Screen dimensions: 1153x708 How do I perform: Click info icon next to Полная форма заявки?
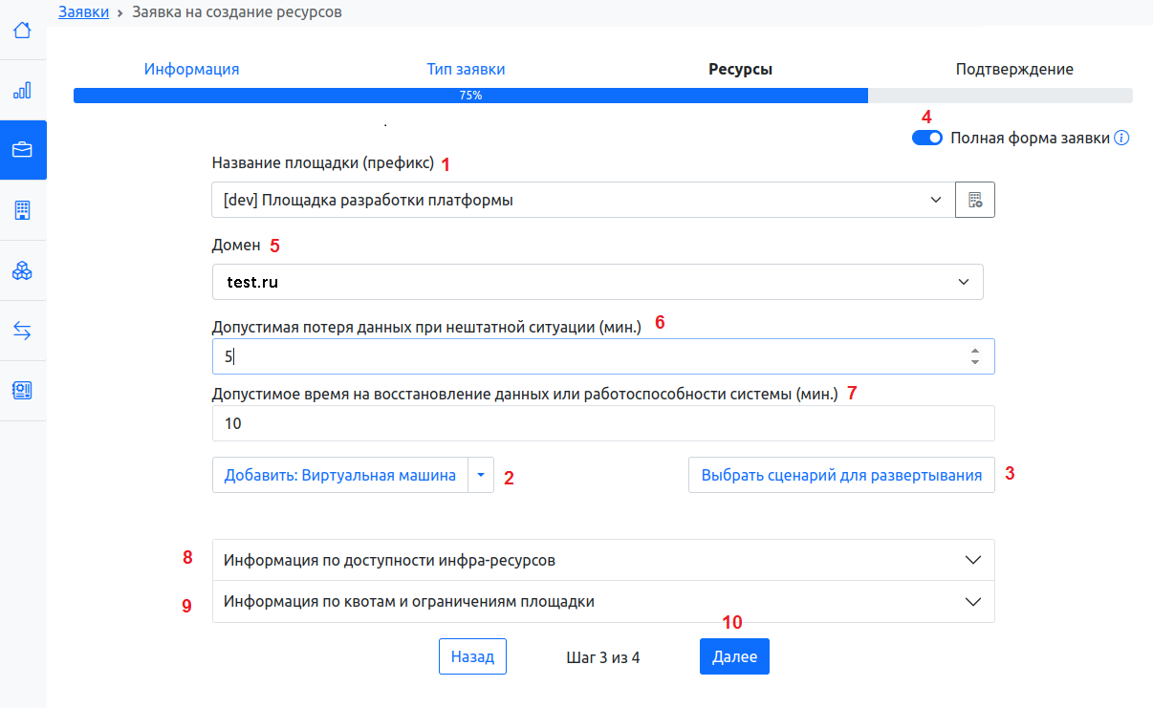point(1122,138)
